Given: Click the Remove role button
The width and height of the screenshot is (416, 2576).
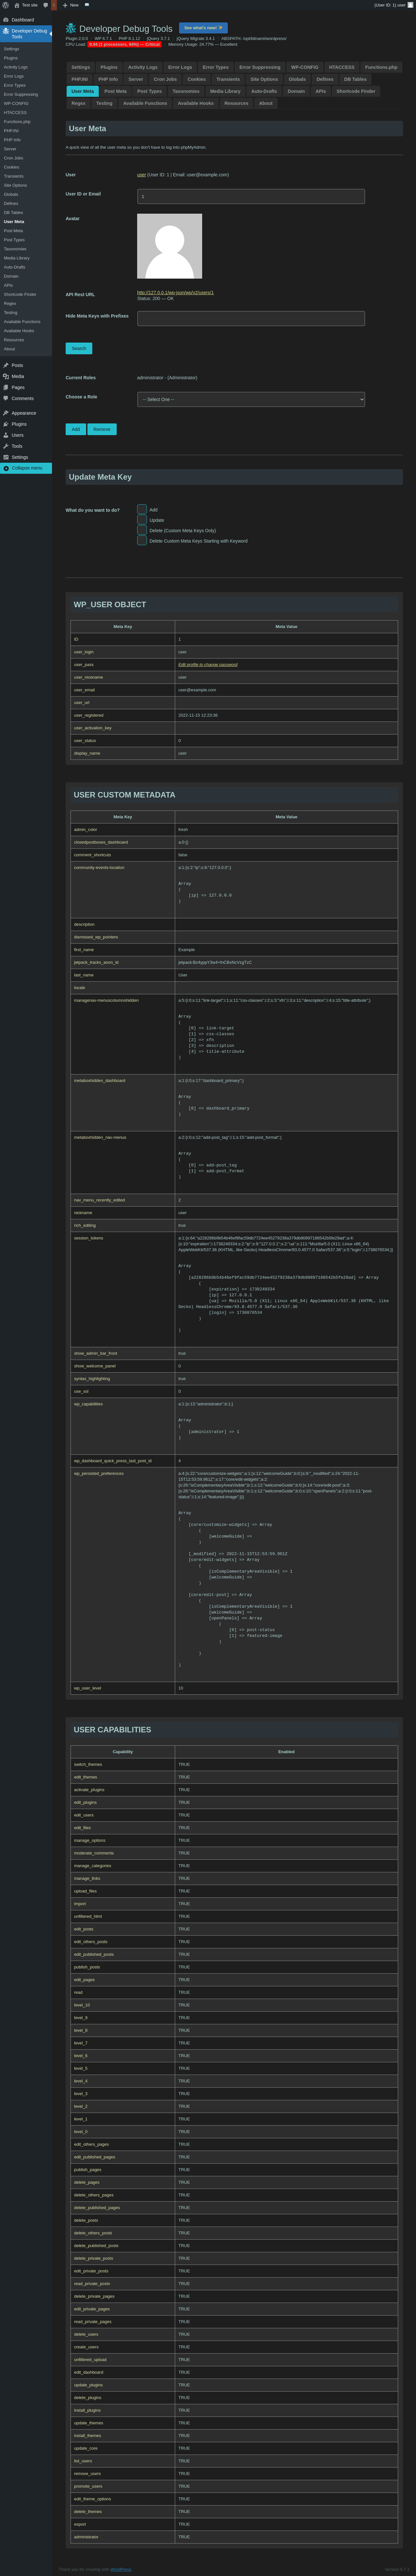Looking at the screenshot, I should (x=102, y=429).
